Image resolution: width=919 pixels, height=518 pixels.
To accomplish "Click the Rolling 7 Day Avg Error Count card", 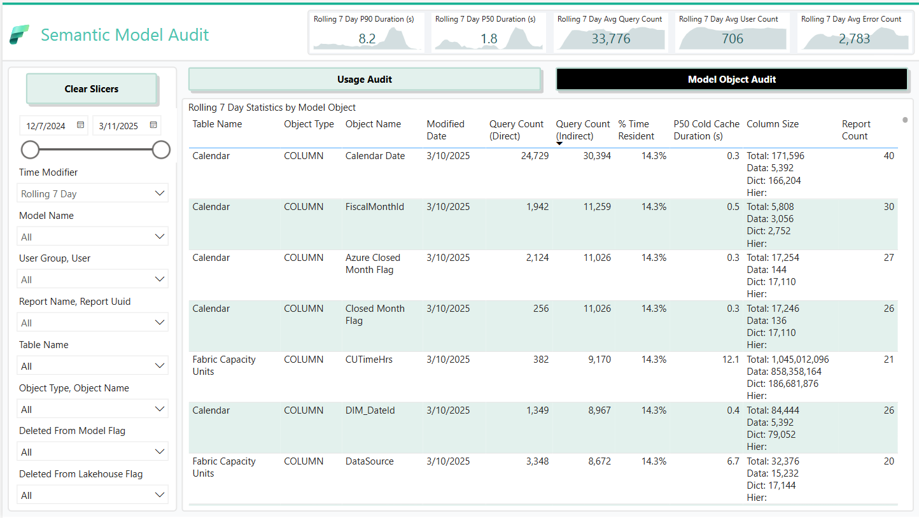I will (854, 32).
